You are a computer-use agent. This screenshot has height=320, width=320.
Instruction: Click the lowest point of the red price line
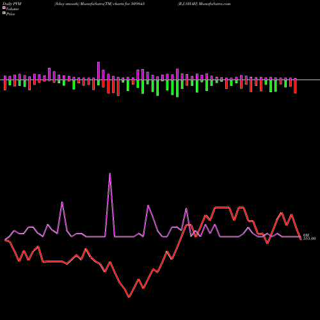click(129, 297)
